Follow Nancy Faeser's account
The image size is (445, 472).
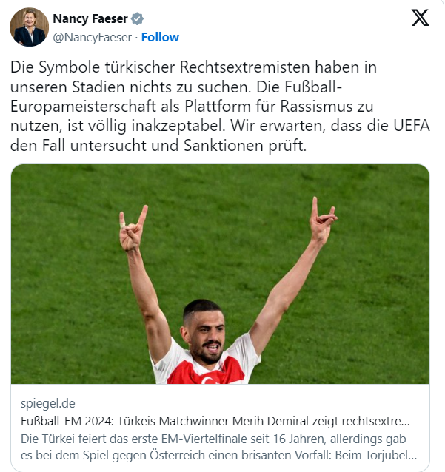(160, 37)
